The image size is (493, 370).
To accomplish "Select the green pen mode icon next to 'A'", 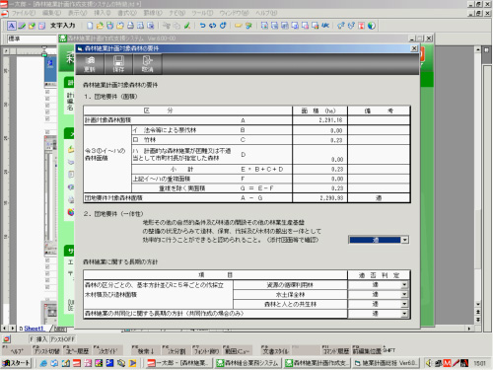I will [x=22, y=26].
